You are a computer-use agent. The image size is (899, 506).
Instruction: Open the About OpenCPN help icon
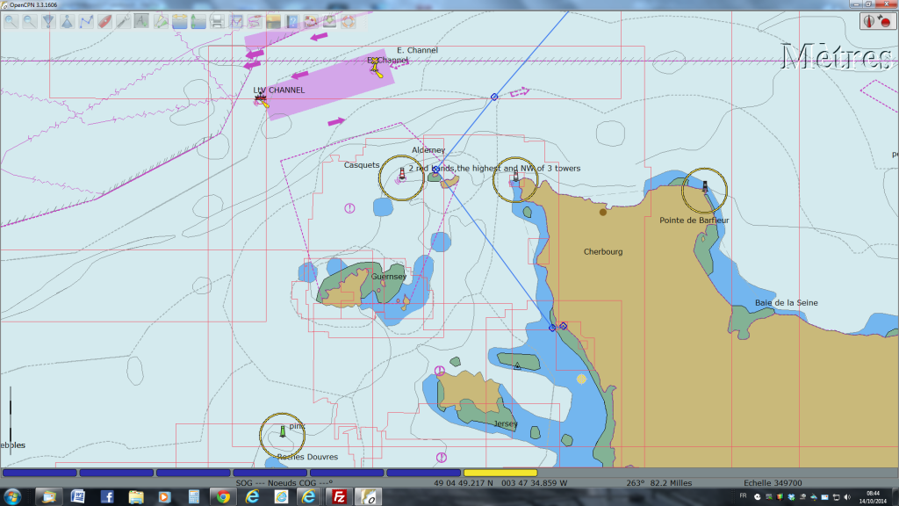[292, 22]
